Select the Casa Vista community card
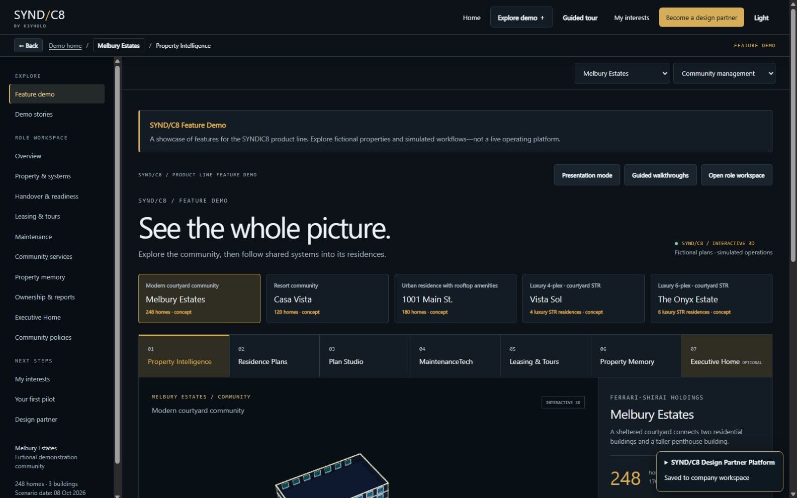Viewport: 797px width, 498px height. coord(327,298)
